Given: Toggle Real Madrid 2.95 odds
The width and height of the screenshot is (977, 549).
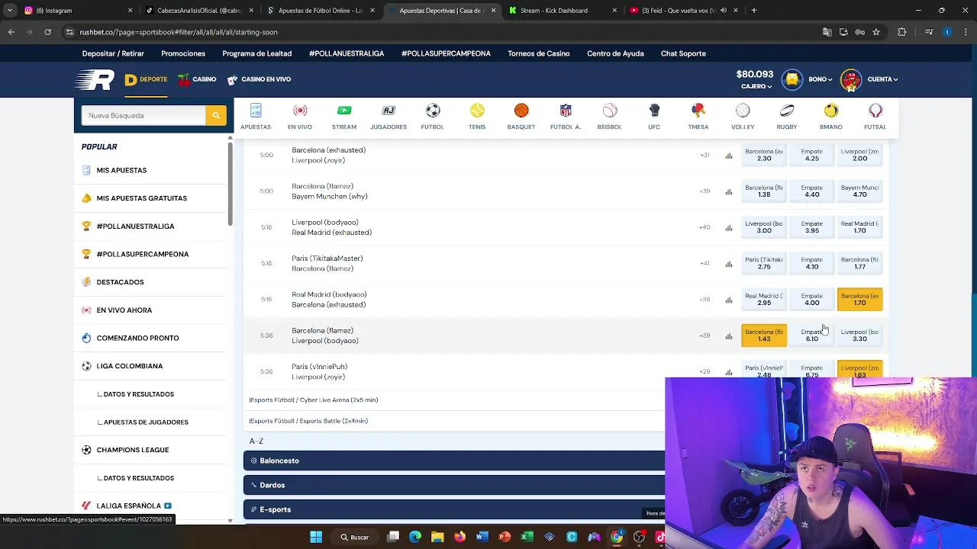Looking at the screenshot, I should pyautogui.click(x=764, y=299).
